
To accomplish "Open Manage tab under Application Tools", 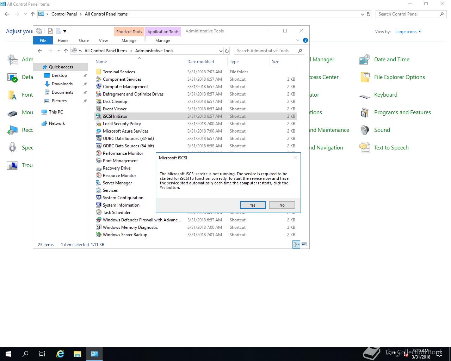I will click(x=163, y=41).
